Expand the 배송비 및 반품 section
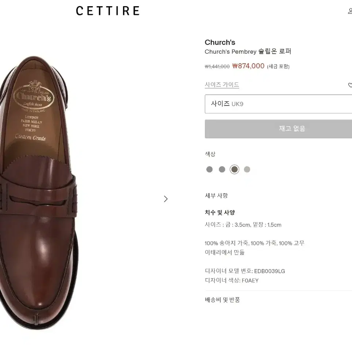352x352 pixels. tap(222, 300)
